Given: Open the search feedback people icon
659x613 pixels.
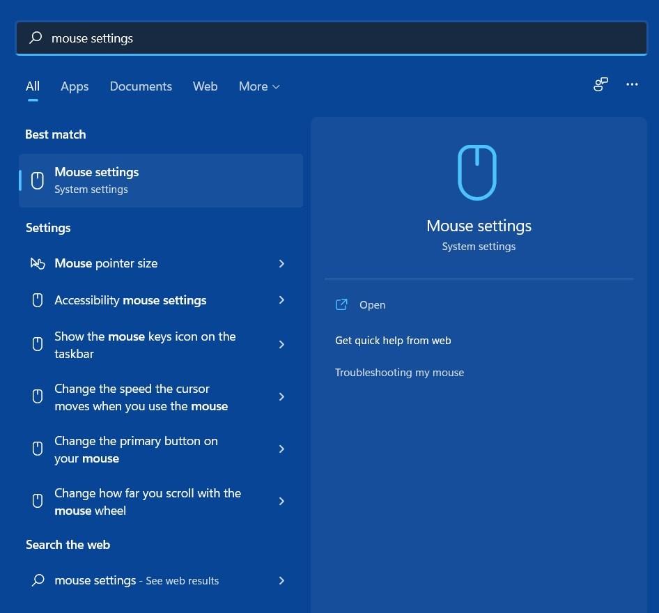Looking at the screenshot, I should [600, 84].
